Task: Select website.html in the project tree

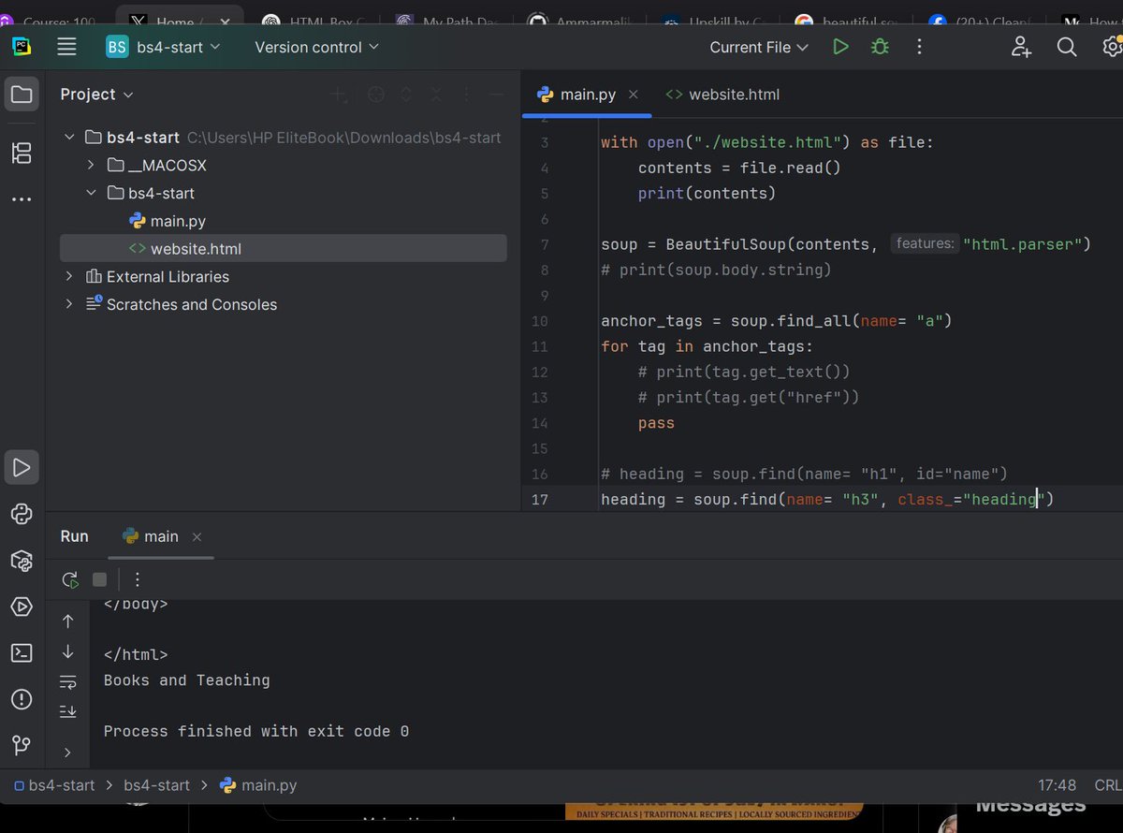Action: pyautogui.click(x=284, y=249)
